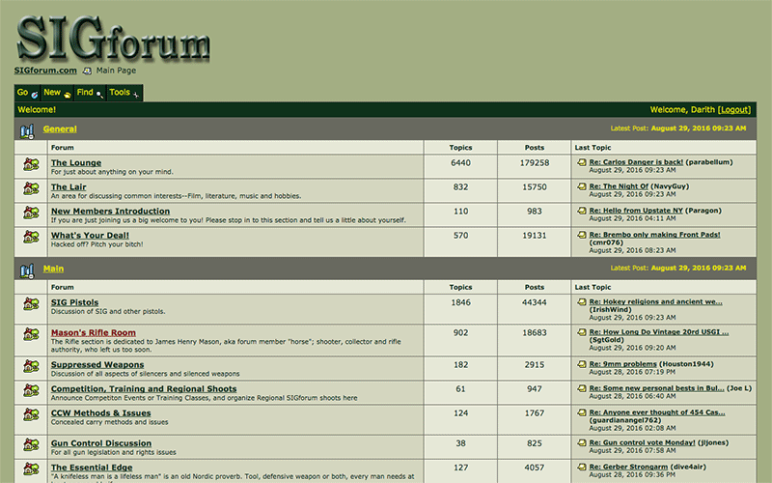Click last-post icon next to 454 Cas topic
The width and height of the screenshot is (772, 483).
pyautogui.click(x=582, y=412)
